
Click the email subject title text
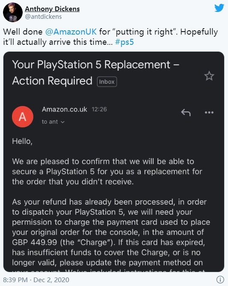pos(96,73)
